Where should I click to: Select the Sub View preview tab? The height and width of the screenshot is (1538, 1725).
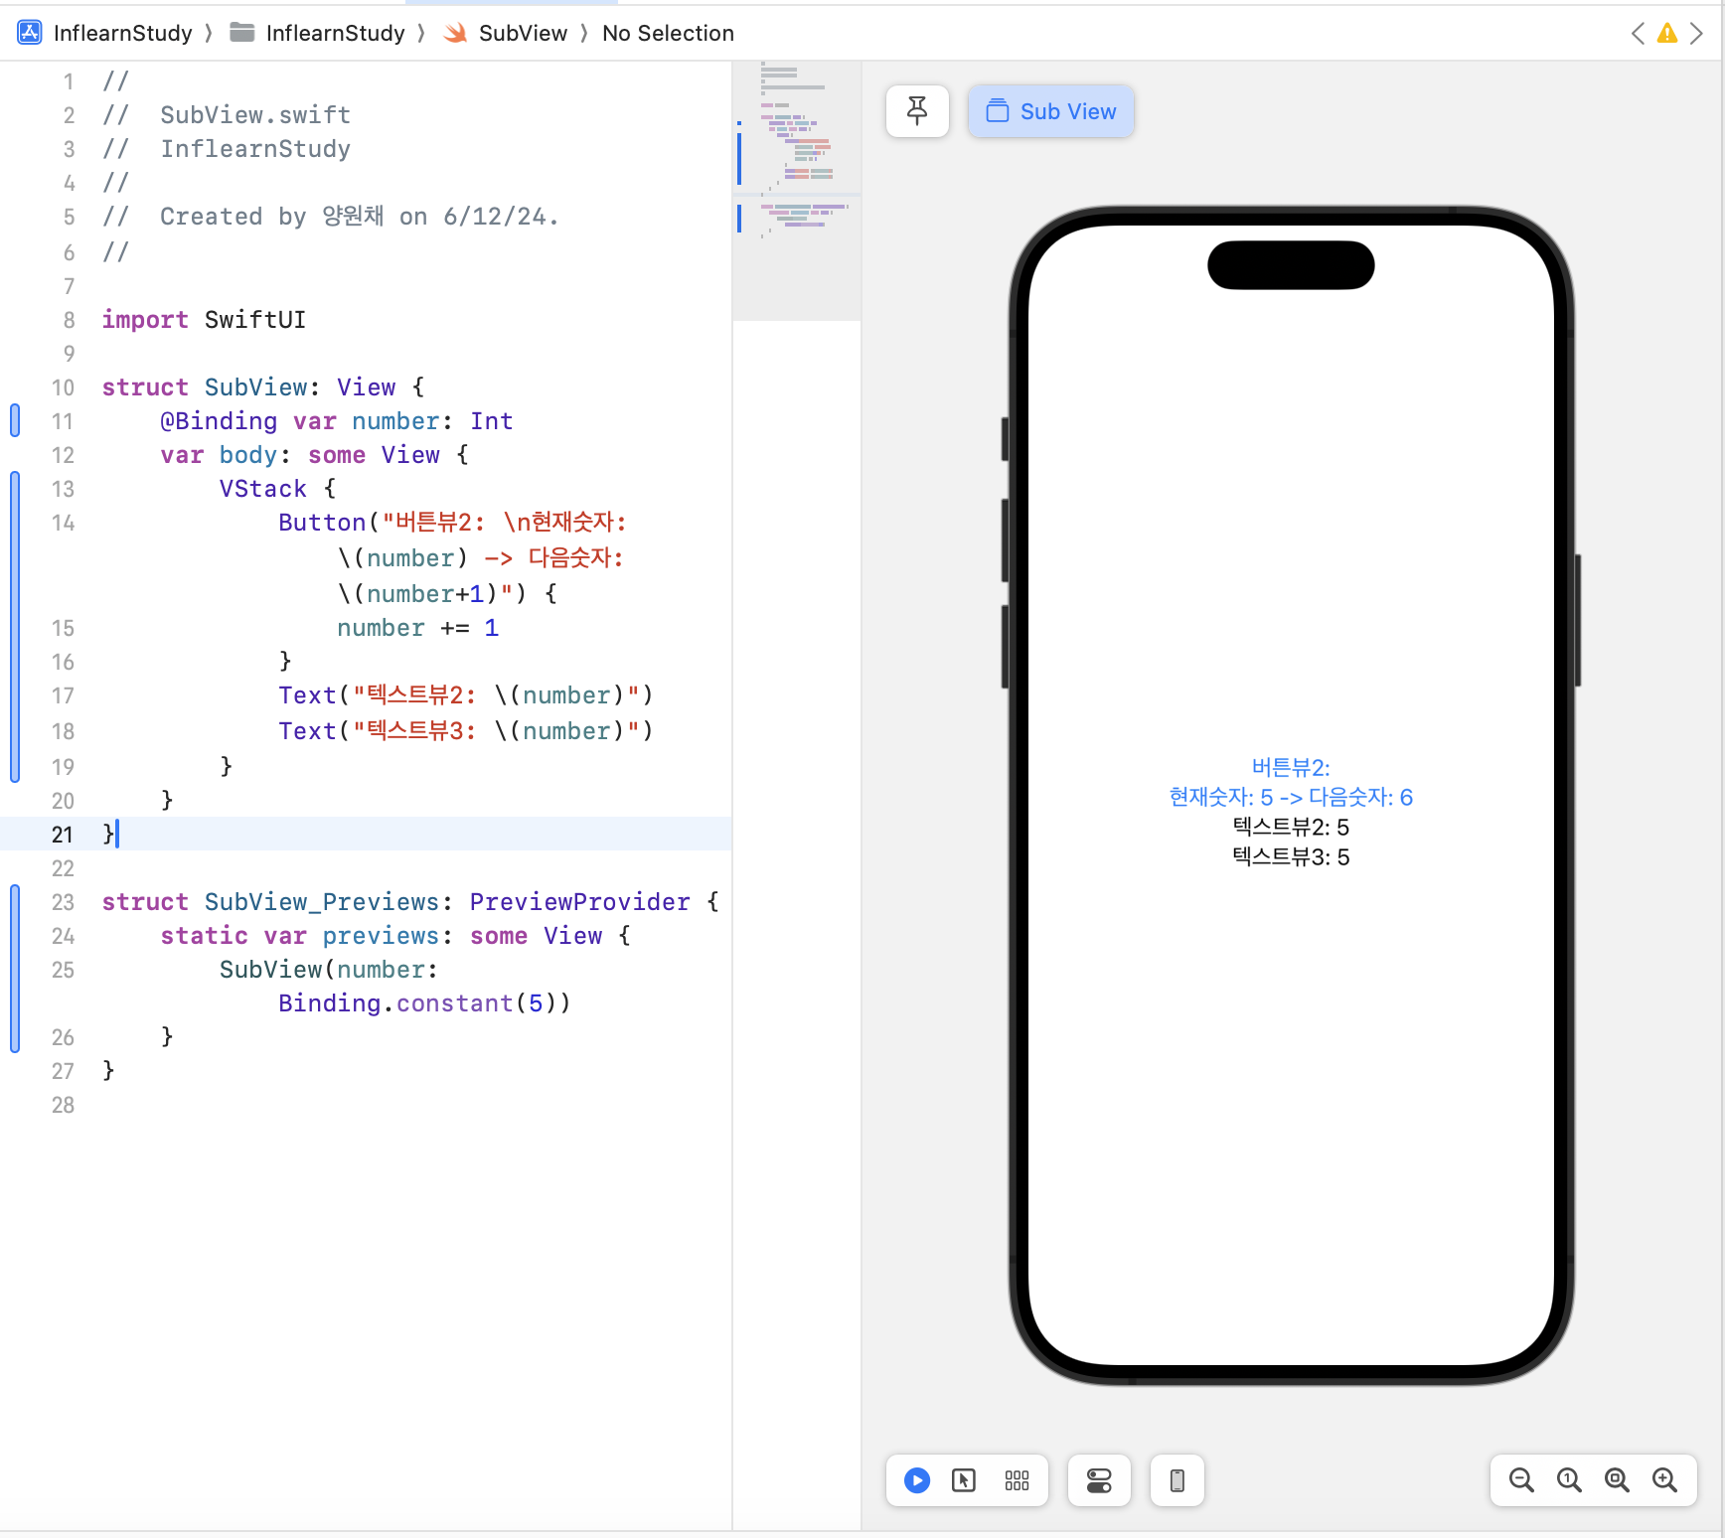[1051, 111]
